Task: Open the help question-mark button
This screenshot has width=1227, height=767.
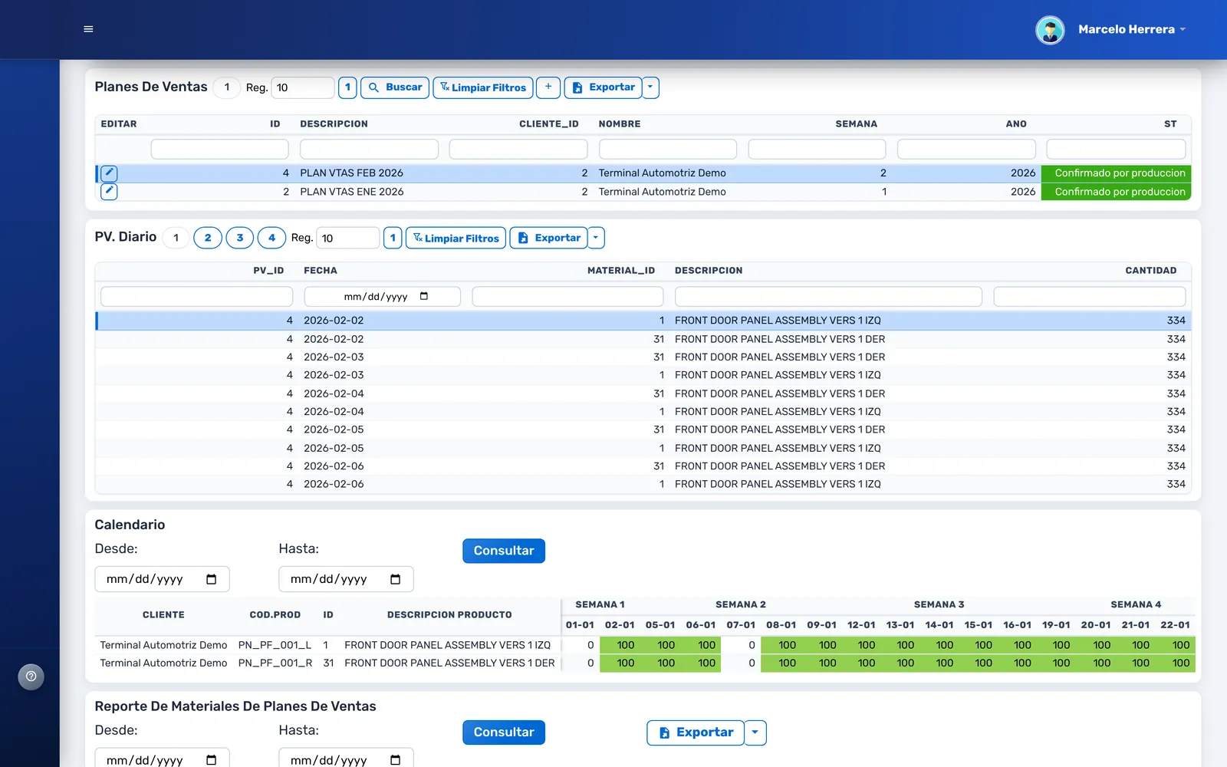Action: 31,676
